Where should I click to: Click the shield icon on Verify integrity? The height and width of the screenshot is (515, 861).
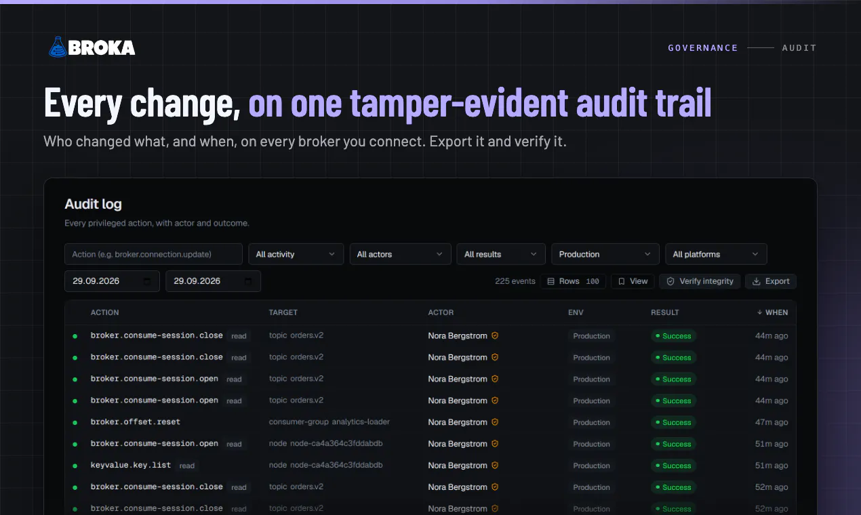click(670, 281)
